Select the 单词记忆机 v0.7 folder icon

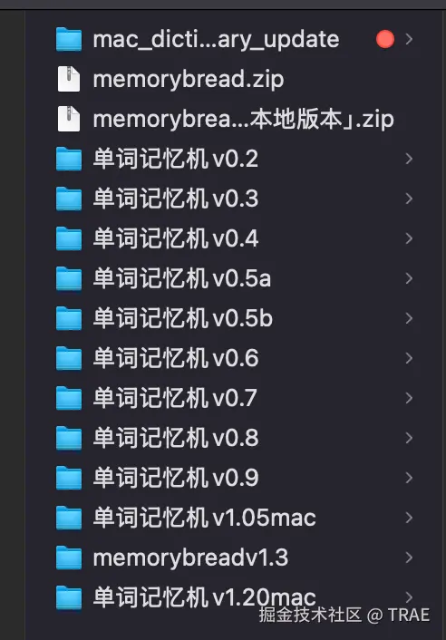pyautogui.click(x=69, y=398)
